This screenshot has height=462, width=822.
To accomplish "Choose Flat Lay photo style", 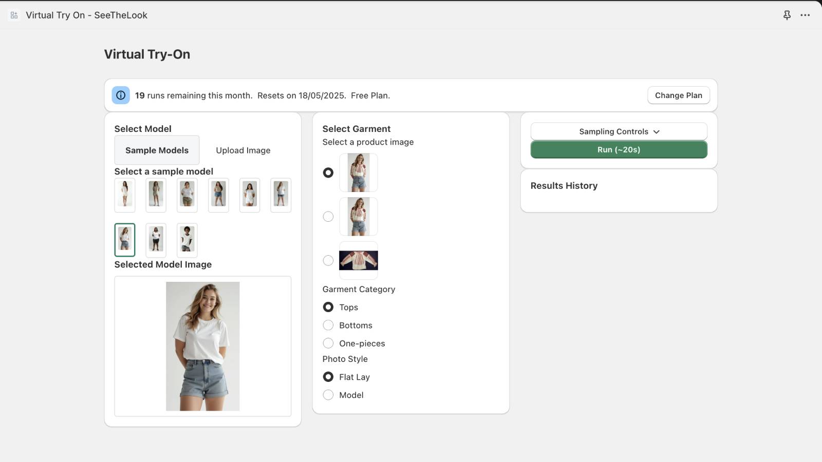I will pyautogui.click(x=328, y=377).
